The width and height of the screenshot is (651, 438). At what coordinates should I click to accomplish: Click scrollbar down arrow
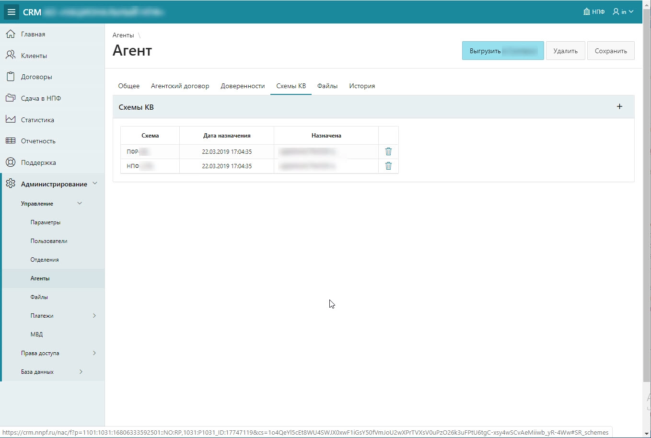point(647,434)
